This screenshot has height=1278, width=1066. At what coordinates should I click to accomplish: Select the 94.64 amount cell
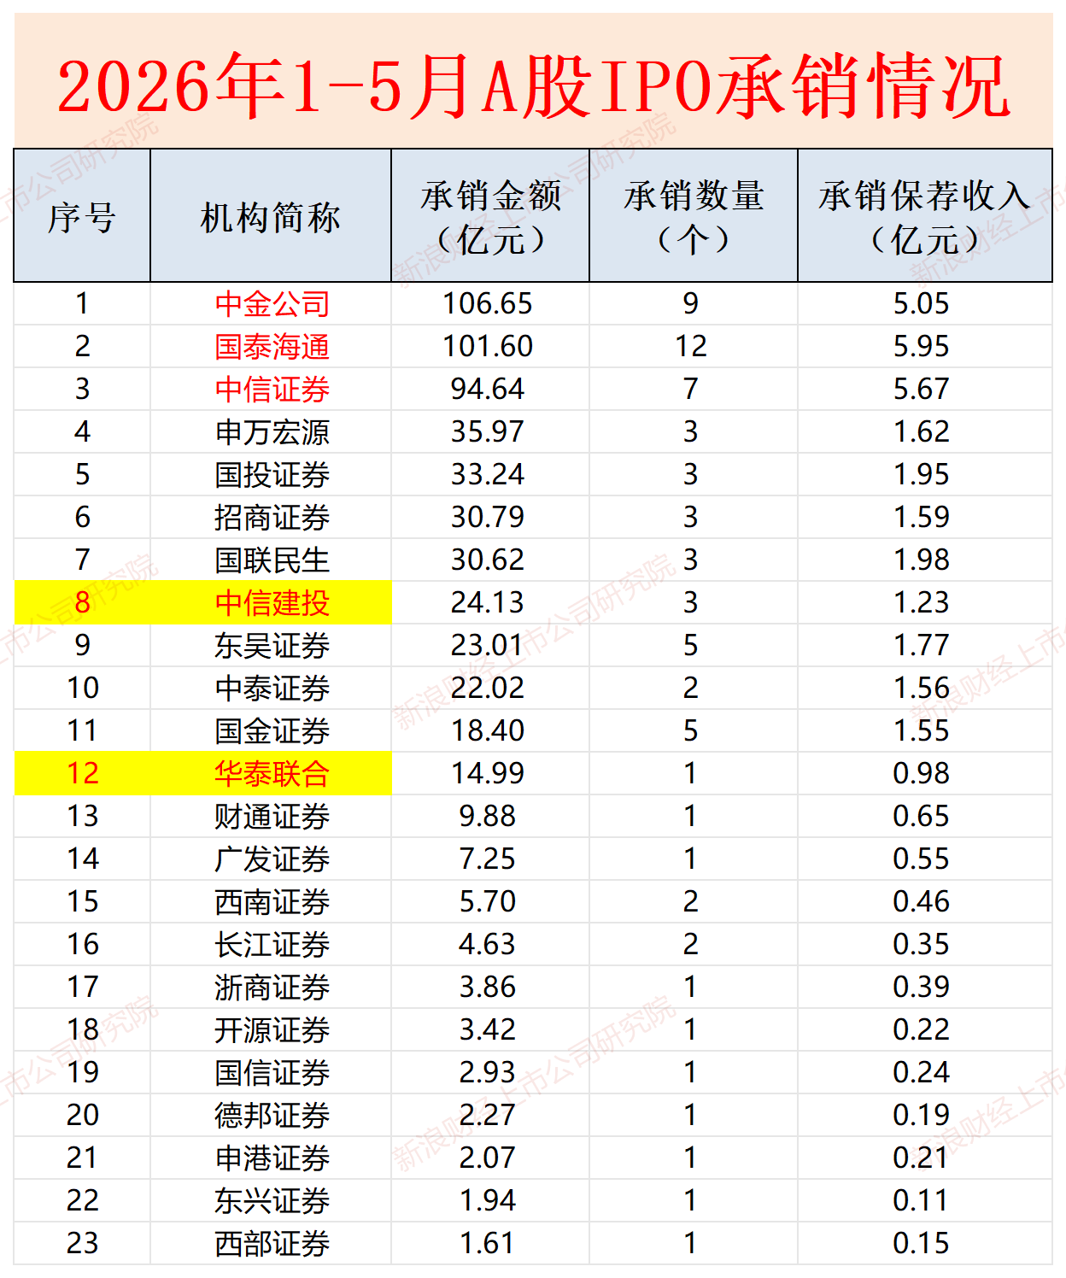point(490,390)
